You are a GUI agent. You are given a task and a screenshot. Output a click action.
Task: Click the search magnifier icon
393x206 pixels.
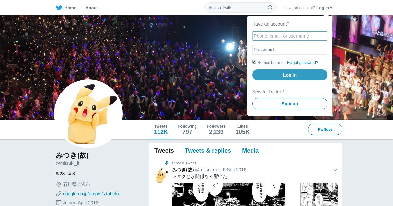[270, 8]
